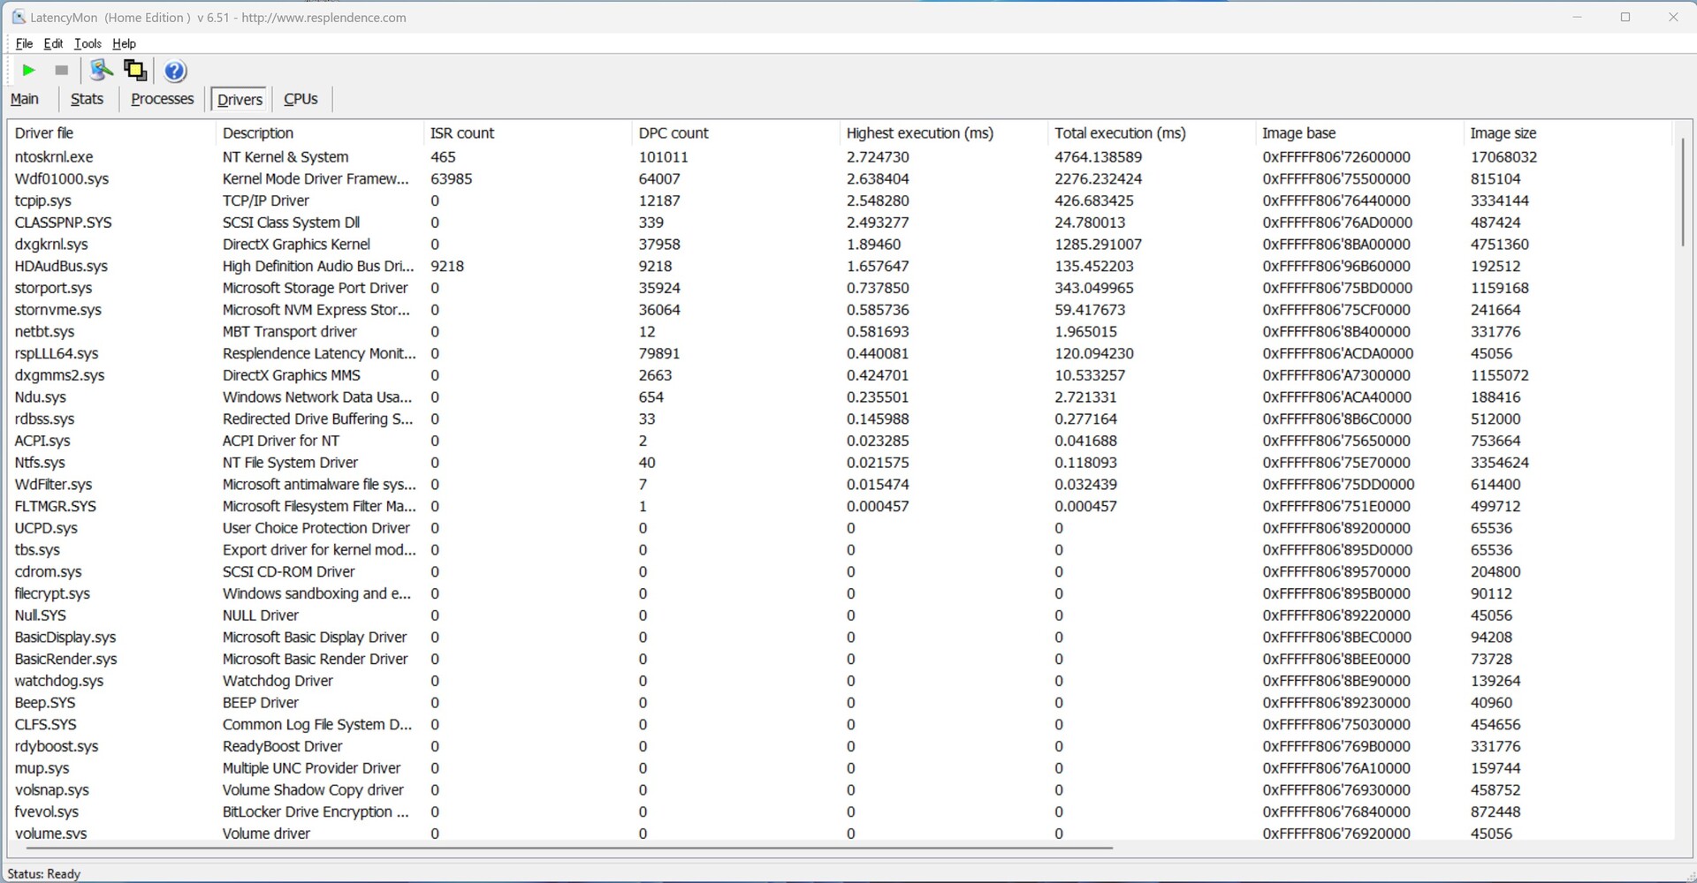Select the WdFilter.sys driver row
Viewport: 1697px width, 883px height.
[840, 485]
